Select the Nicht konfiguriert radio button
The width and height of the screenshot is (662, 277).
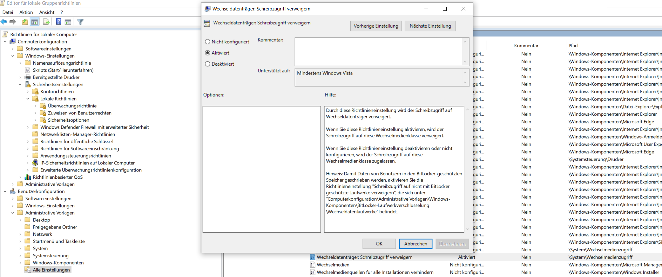(207, 42)
